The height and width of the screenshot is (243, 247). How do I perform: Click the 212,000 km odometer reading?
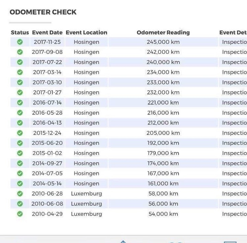click(163, 123)
